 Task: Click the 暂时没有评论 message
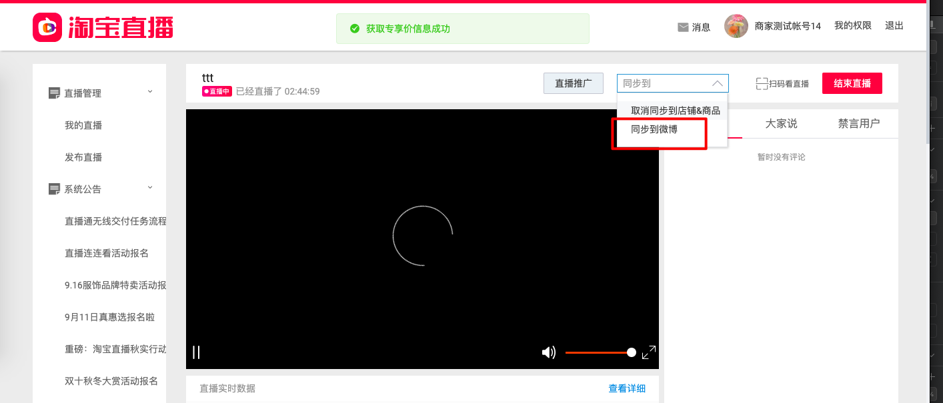tap(781, 157)
